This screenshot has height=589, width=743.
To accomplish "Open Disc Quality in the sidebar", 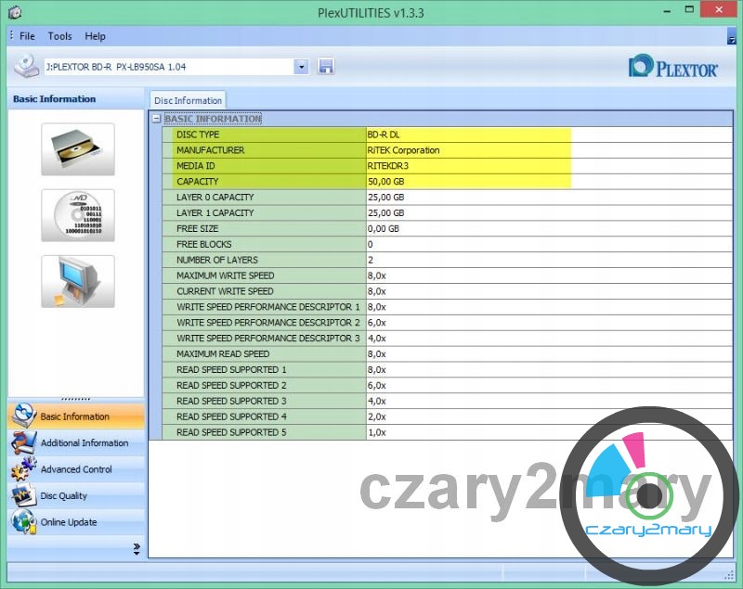I will pyautogui.click(x=63, y=496).
